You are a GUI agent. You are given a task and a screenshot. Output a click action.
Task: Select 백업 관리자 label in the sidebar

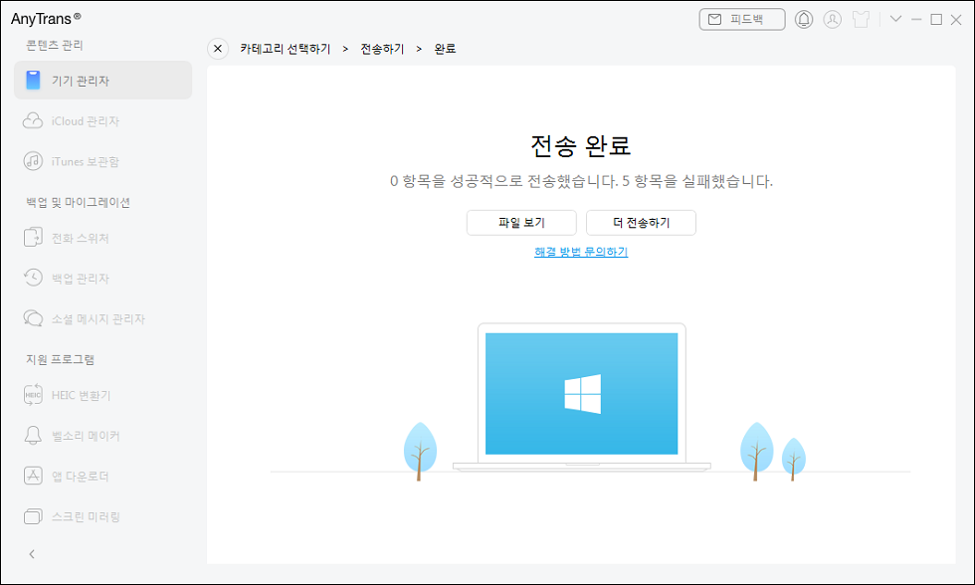point(81,279)
